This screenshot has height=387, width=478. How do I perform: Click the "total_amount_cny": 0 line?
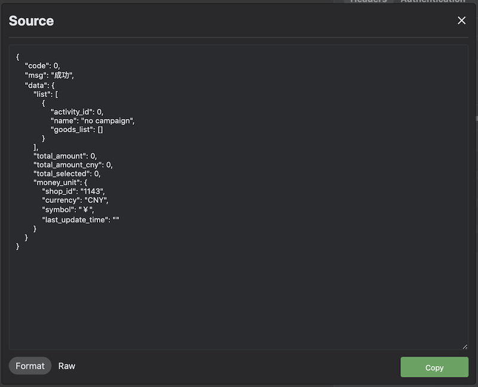coord(73,165)
